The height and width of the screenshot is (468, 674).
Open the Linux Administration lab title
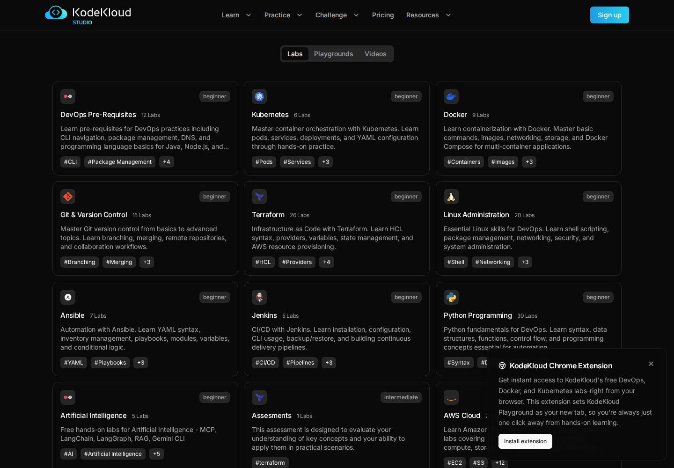pos(476,215)
